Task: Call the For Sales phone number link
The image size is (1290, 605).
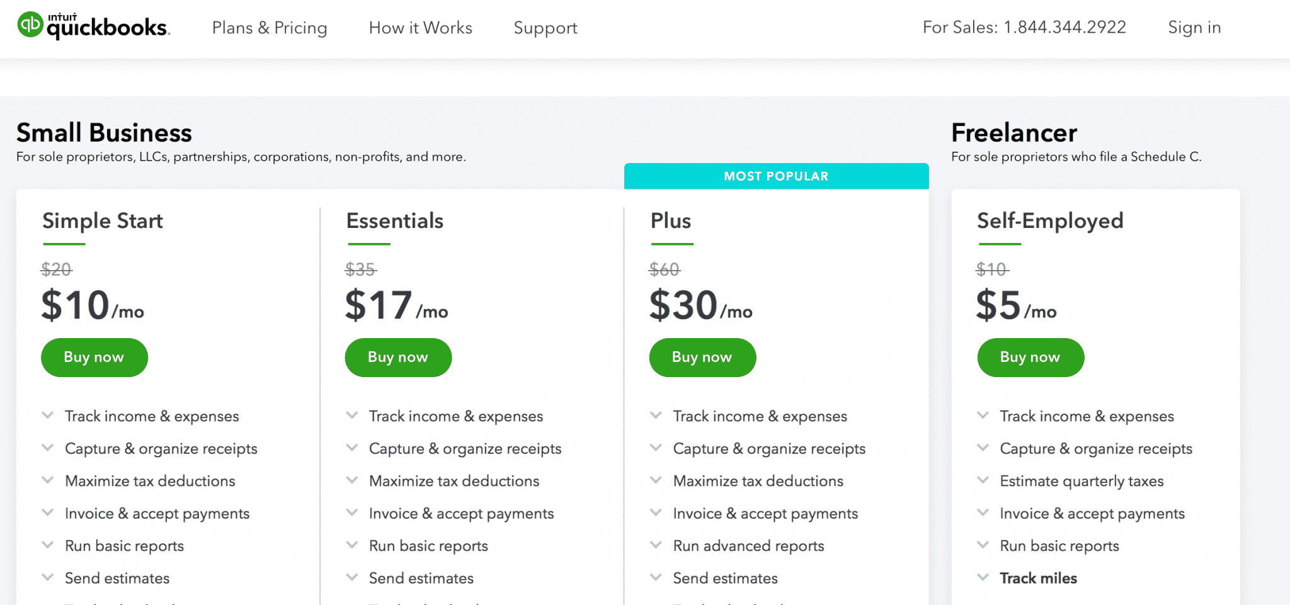Action: (1024, 27)
